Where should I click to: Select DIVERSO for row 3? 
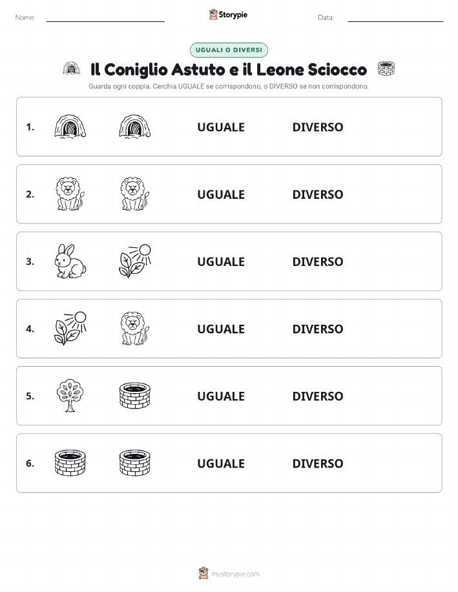tap(318, 261)
